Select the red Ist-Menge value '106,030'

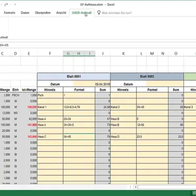coord(29,107)
